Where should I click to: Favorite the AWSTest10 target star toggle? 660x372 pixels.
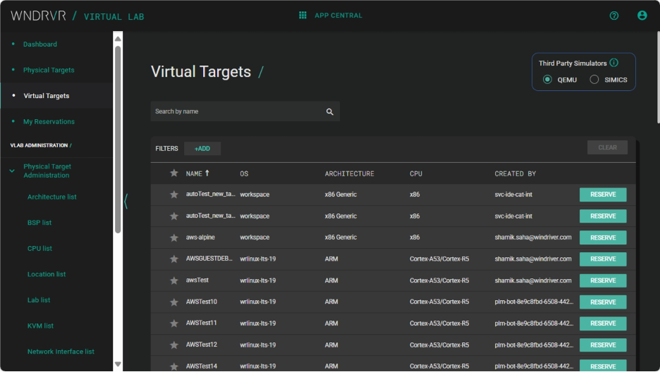(x=174, y=302)
